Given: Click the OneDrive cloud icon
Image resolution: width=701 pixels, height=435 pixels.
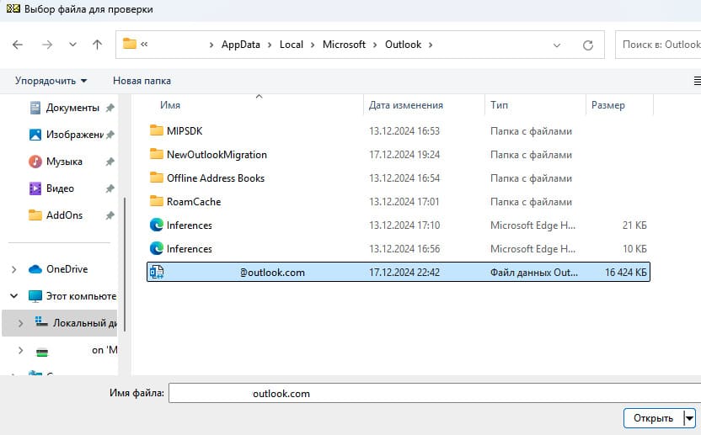Looking at the screenshot, I should coord(35,269).
